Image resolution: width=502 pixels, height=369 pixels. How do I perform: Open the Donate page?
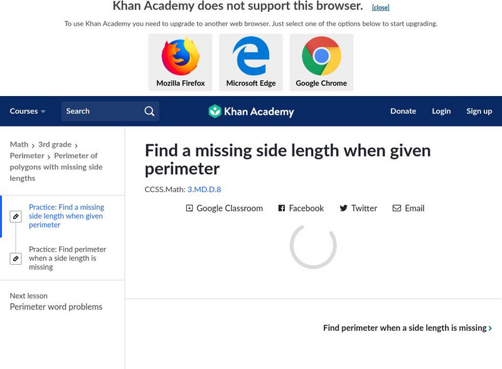(403, 111)
